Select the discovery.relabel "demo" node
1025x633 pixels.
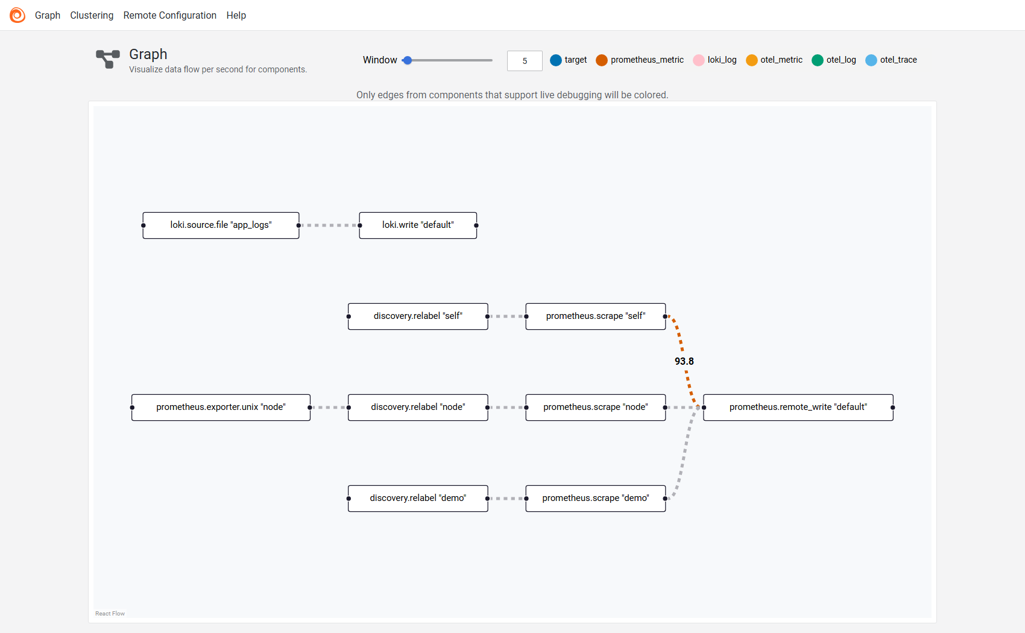point(418,499)
